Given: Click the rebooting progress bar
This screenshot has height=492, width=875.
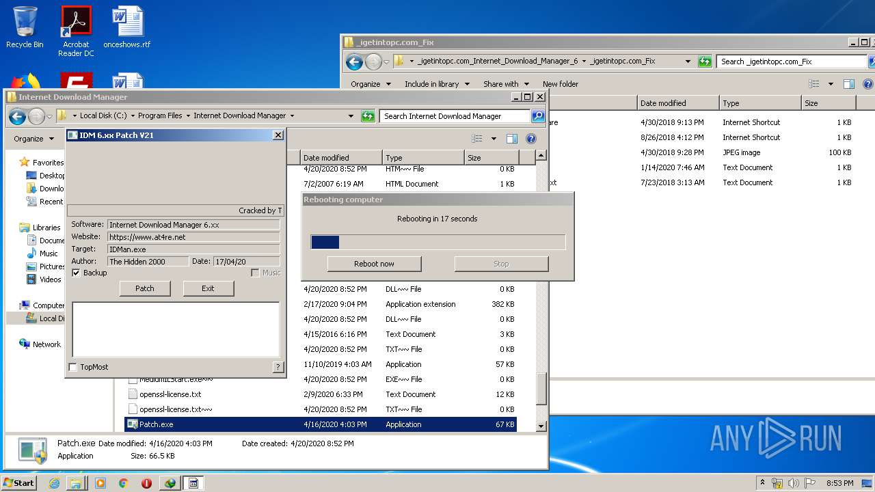Looking at the screenshot, I should (438, 242).
